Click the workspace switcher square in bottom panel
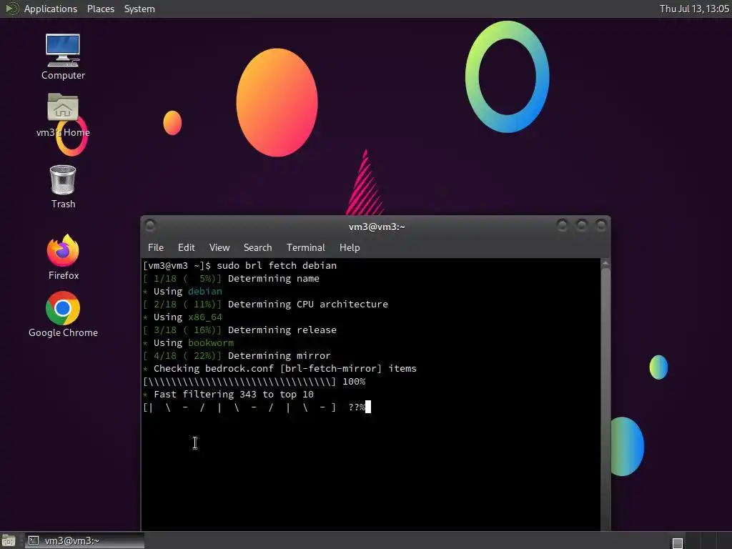This screenshot has width=732, height=549. (678, 543)
